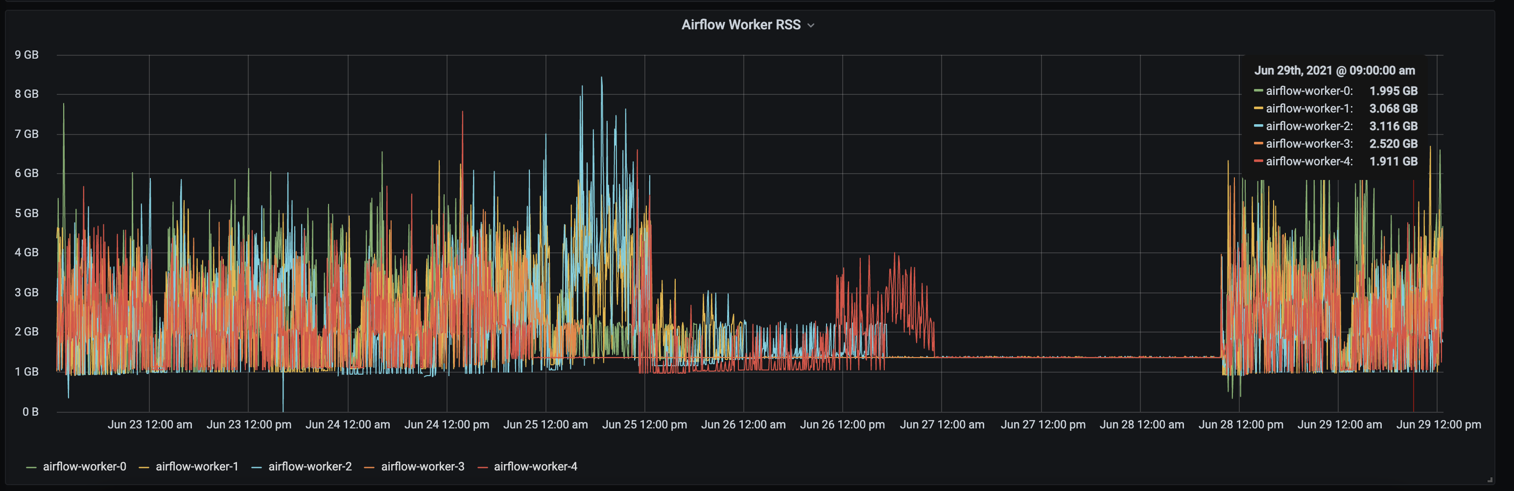The width and height of the screenshot is (1514, 491).
Task: Toggle airflow-worker-1 series in legend
Action: click(x=197, y=467)
